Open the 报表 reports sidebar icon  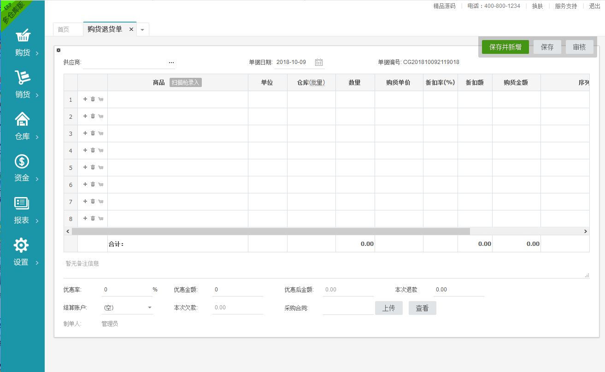[22, 203]
